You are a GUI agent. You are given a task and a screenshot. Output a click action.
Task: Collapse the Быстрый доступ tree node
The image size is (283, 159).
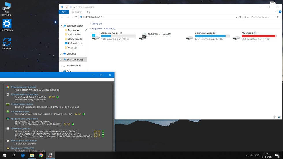coord(61,26)
